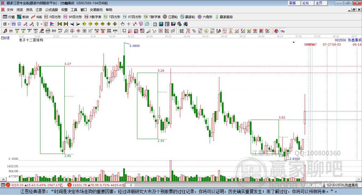This screenshot has width=362, height=195.
Task: Toggle the red-blue Taiji icon
Action: point(276,31)
